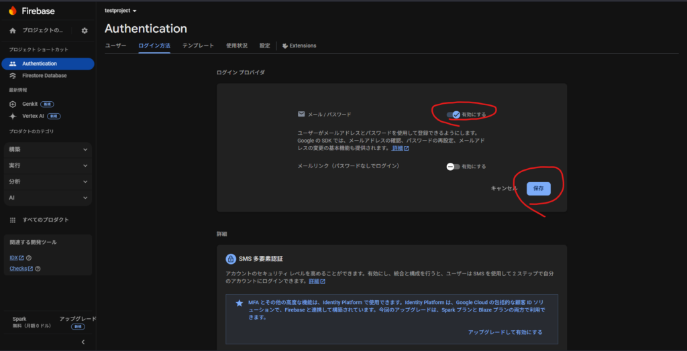Click the 保存 button
The height and width of the screenshot is (351, 687).
[539, 189]
